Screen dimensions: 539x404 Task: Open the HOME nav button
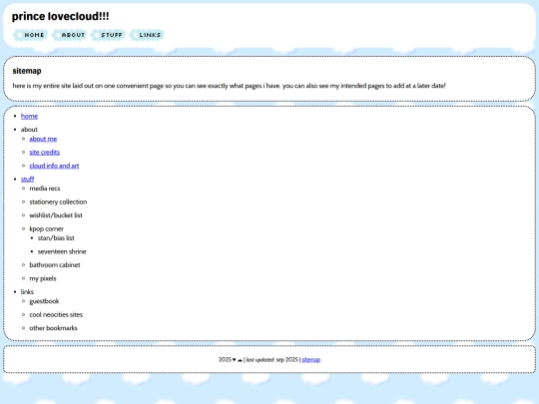[x=30, y=35]
